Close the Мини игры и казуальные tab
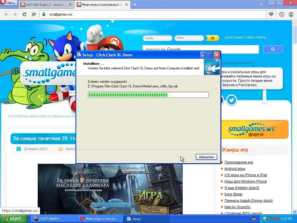 126,5
